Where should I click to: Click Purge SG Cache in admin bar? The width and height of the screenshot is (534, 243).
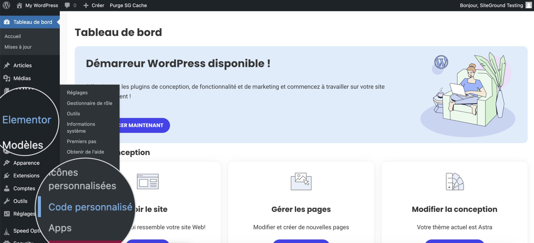coord(128,6)
